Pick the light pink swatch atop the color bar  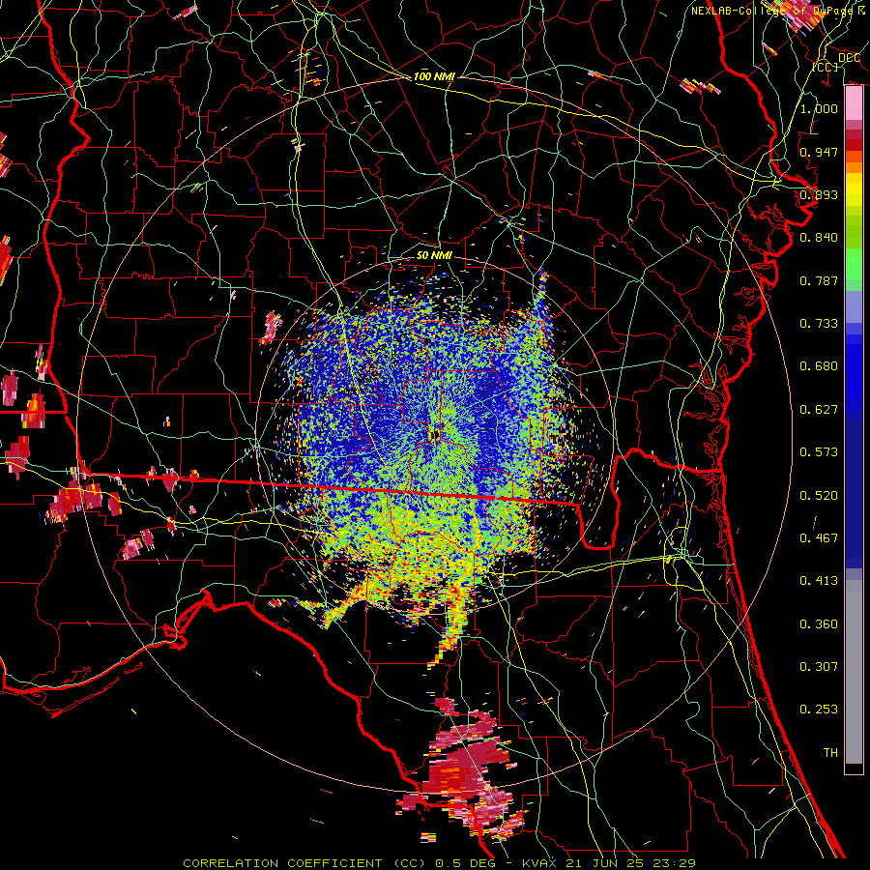tap(854, 103)
